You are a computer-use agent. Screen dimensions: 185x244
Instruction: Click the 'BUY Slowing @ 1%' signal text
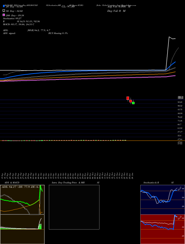tap(58, 33)
